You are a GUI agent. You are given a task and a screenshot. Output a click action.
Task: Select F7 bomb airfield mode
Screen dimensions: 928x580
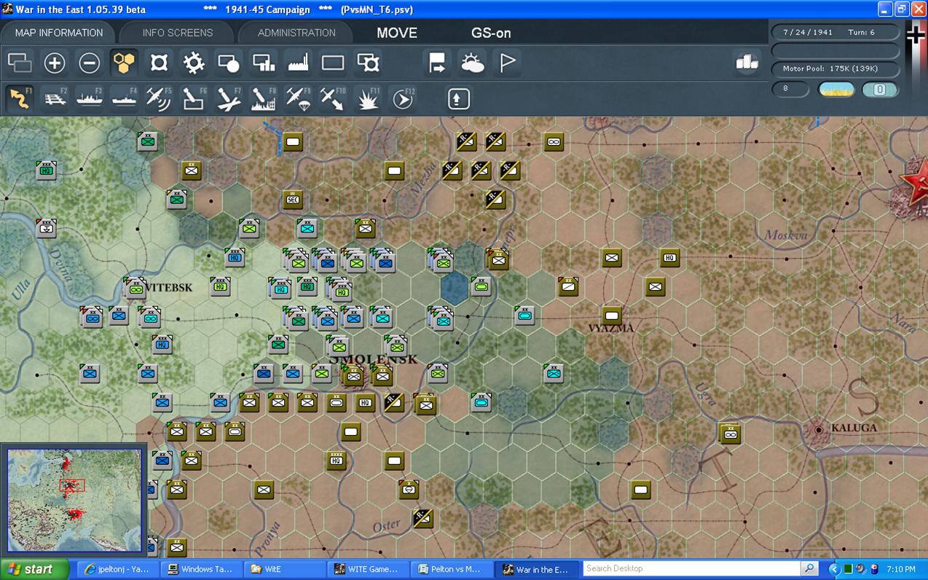pos(229,98)
